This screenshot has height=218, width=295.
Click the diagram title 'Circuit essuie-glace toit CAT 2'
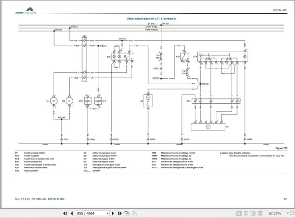point(151,19)
